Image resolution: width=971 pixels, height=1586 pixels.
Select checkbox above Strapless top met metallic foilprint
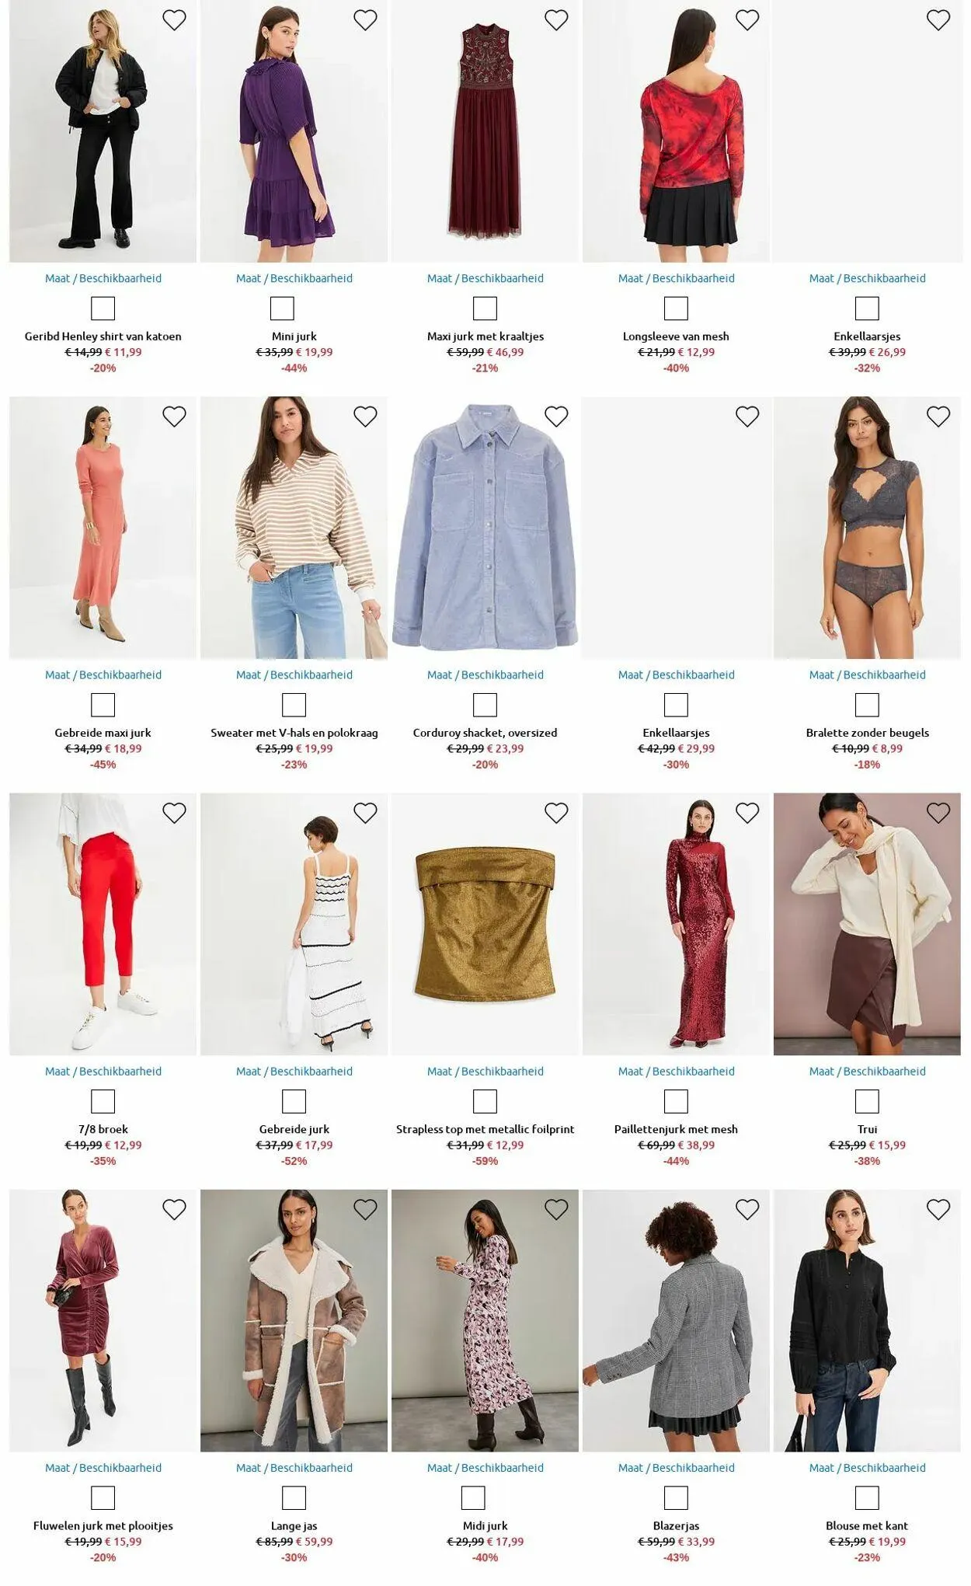click(486, 1101)
